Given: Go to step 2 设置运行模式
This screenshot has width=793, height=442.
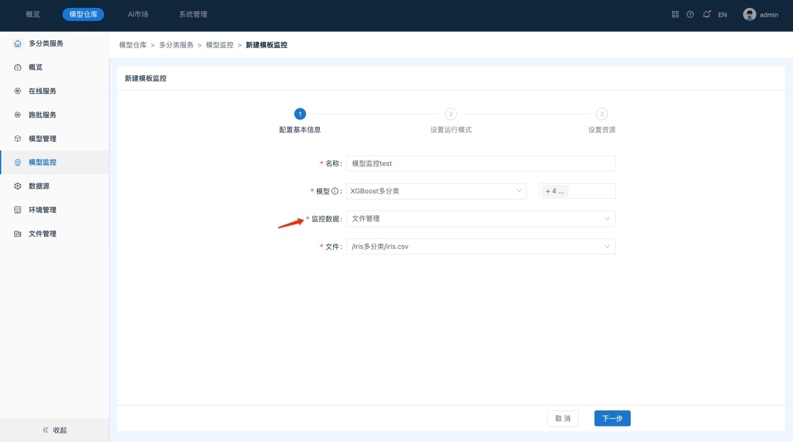Looking at the screenshot, I should 451,114.
